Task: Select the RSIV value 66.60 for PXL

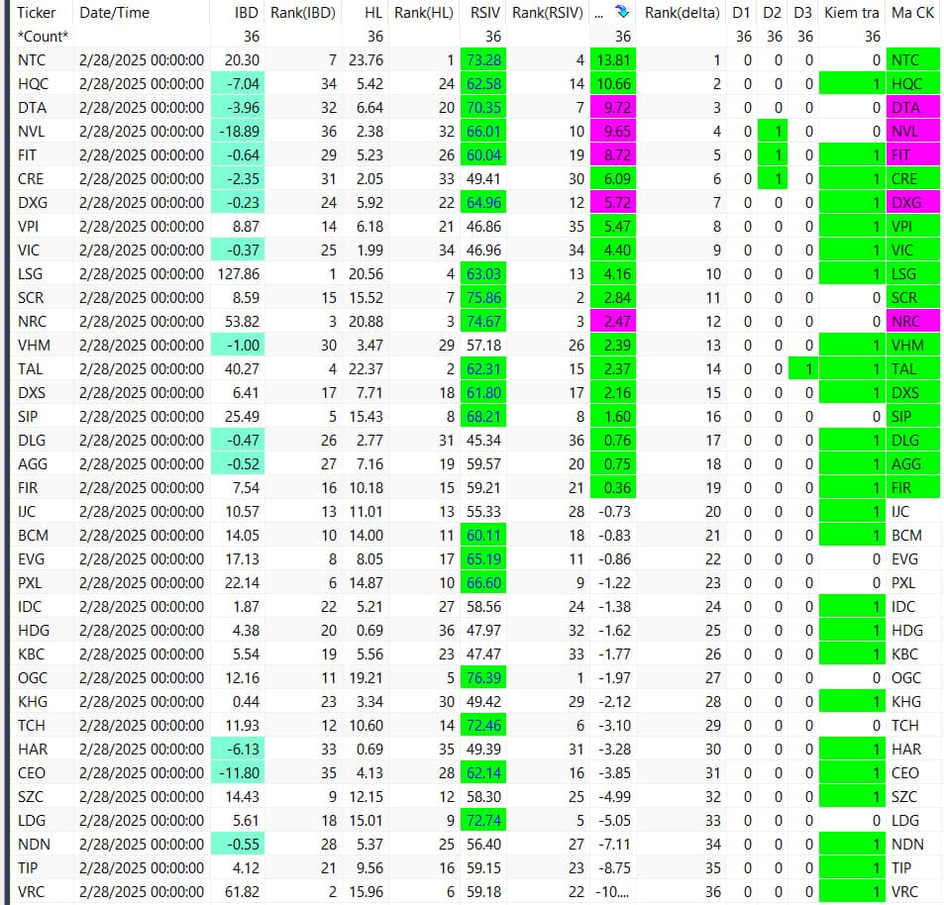Action: 483,582
